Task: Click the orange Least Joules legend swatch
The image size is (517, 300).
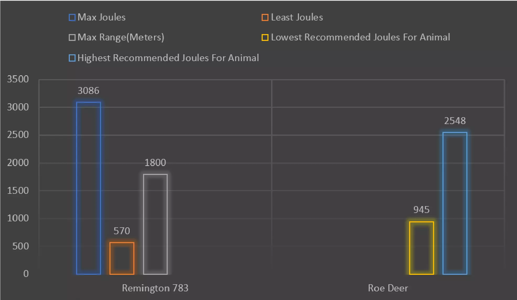Action: click(x=265, y=17)
